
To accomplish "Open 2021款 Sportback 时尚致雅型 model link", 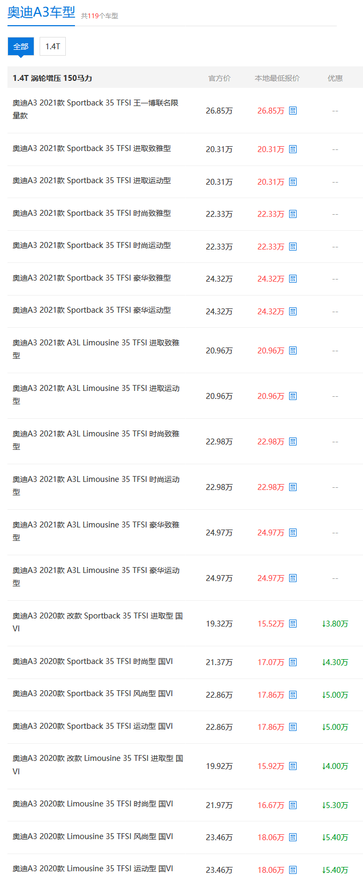I will [92, 213].
